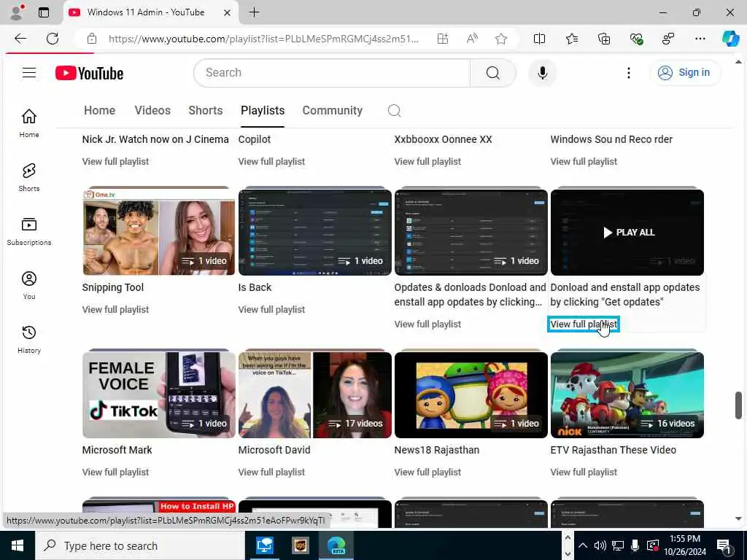Viewport: 747px width, 560px height.
Task: Click PLAY ALL on highlighted playlist thumbnail
Action: [629, 233]
